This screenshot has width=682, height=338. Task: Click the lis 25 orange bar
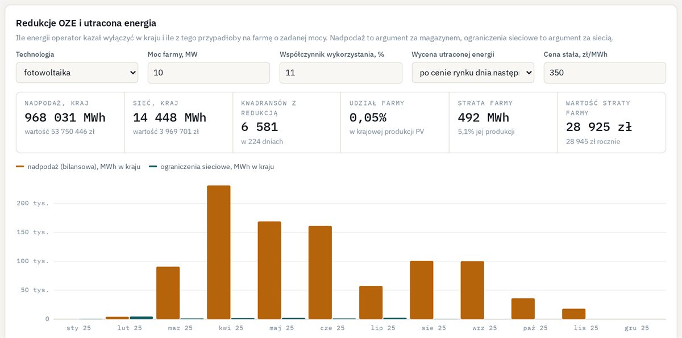coord(573,314)
